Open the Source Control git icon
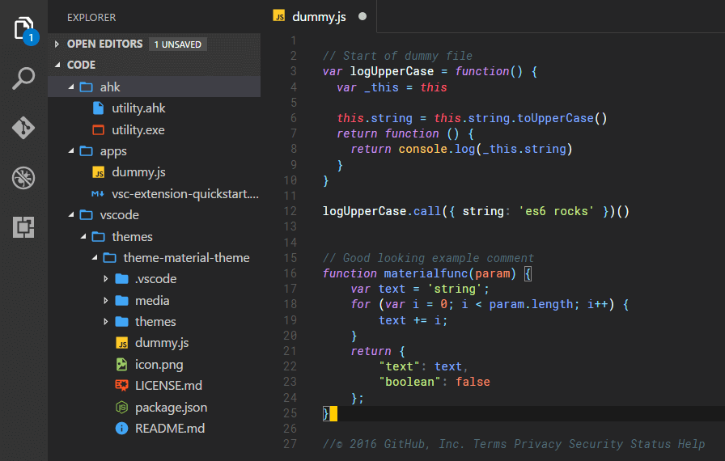Screen dimensions: 725x461 pos(24,128)
